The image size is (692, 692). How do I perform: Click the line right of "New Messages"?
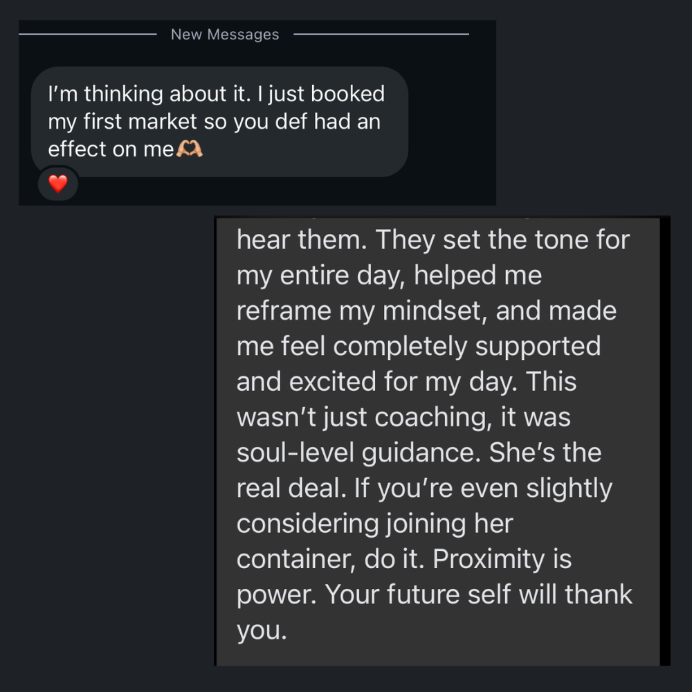point(381,33)
